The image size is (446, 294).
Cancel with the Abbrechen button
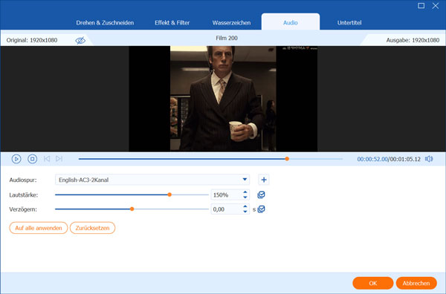(x=416, y=283)
